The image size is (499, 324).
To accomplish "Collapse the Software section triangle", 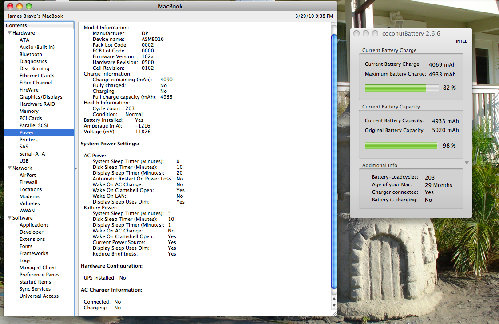I will [10, 218].
